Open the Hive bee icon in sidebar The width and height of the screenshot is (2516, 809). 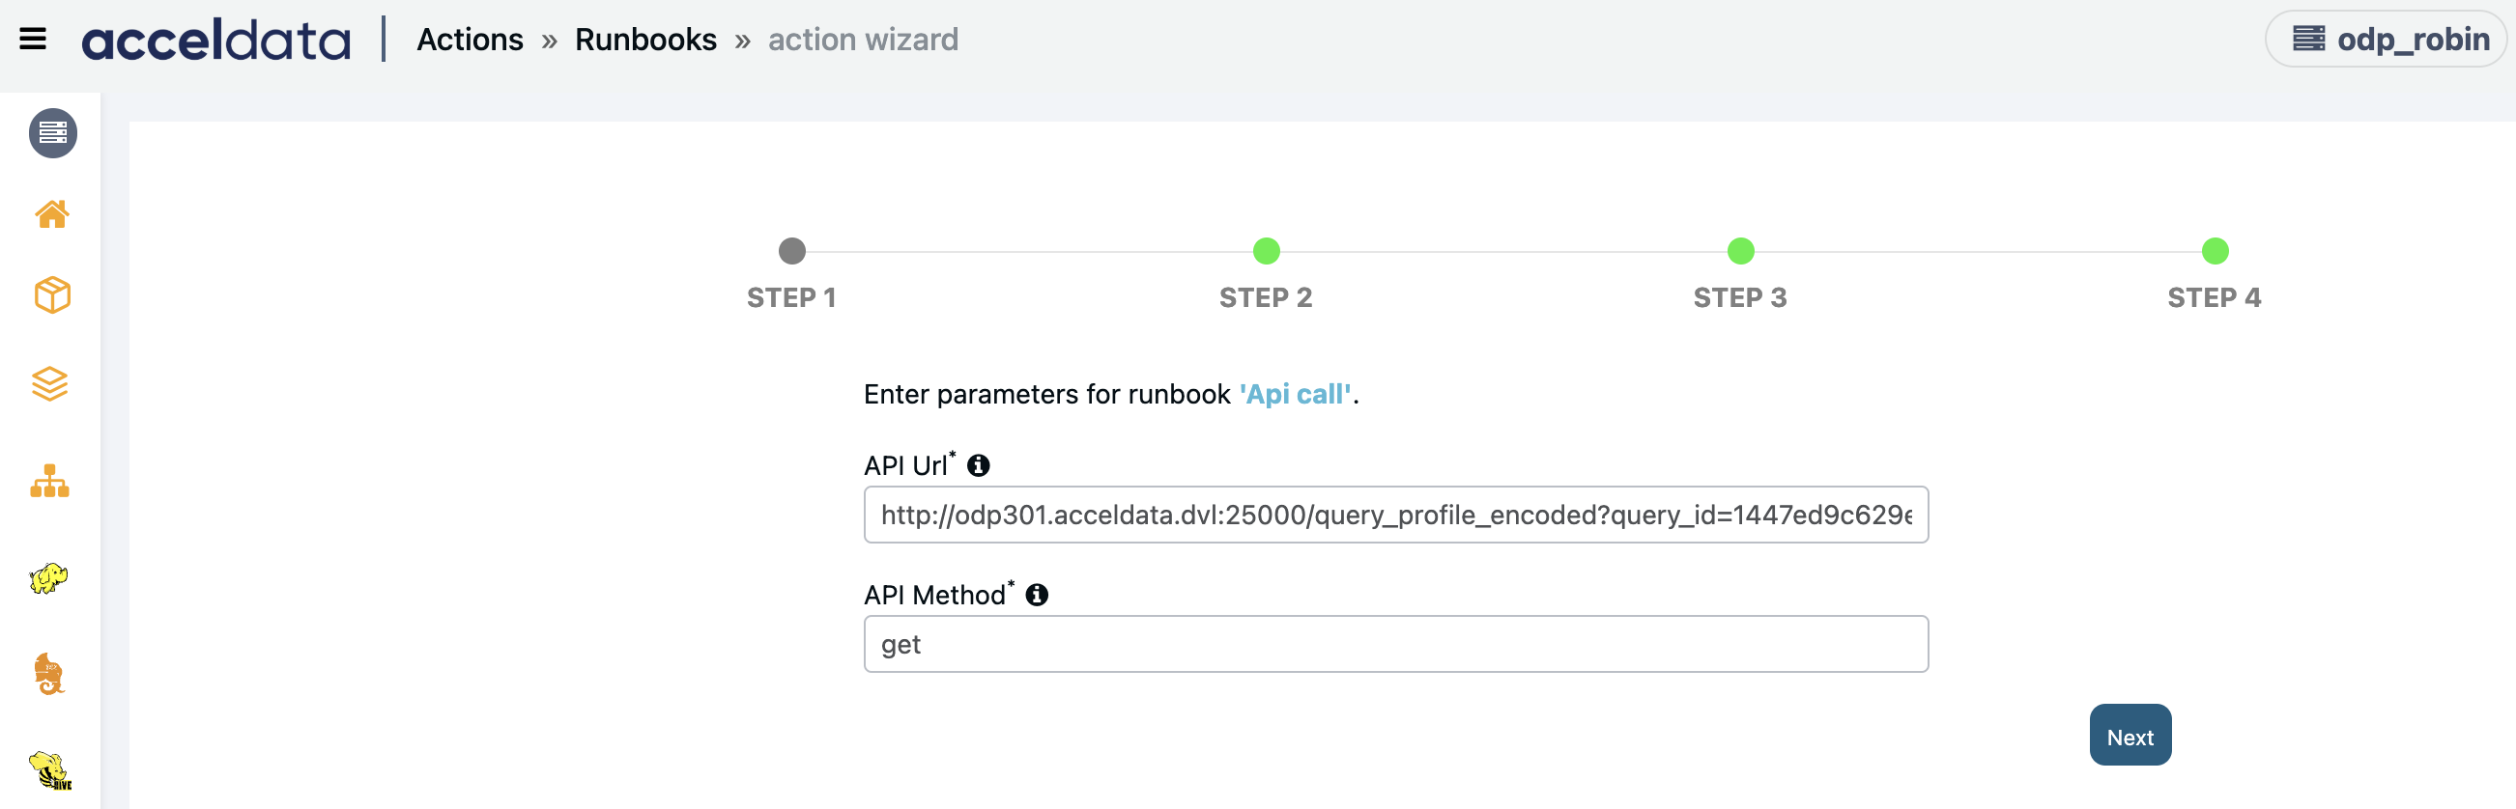point(50,770)
